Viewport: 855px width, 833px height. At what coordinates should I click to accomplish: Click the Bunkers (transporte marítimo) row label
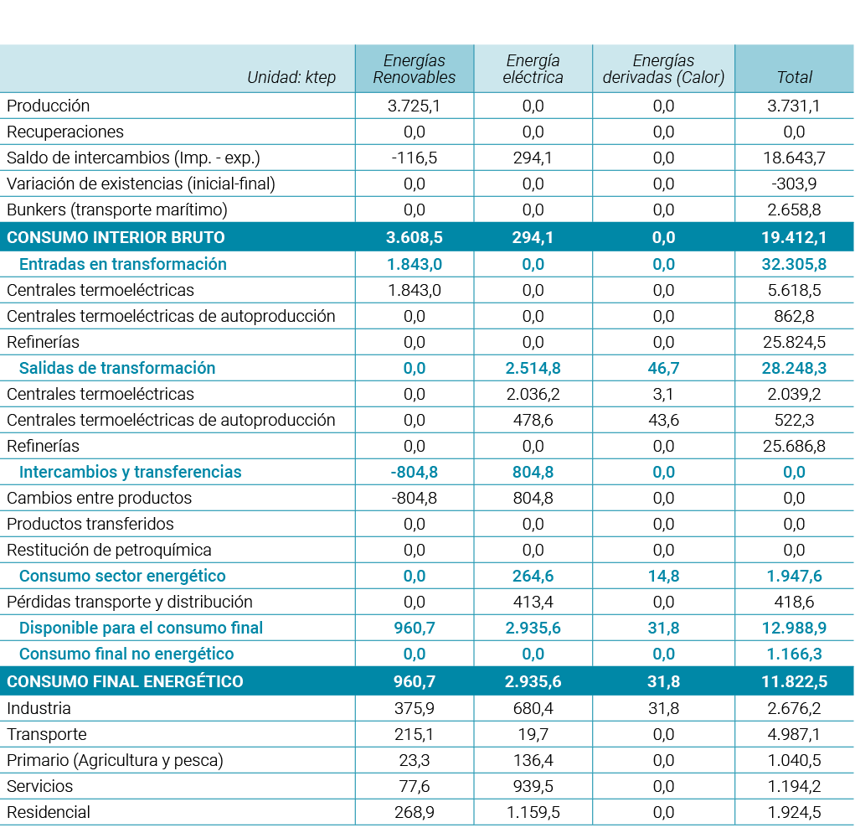coord(117,210)
